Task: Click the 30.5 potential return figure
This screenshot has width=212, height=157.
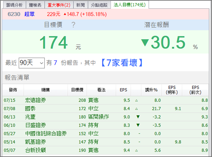Action: pos(168,42)
